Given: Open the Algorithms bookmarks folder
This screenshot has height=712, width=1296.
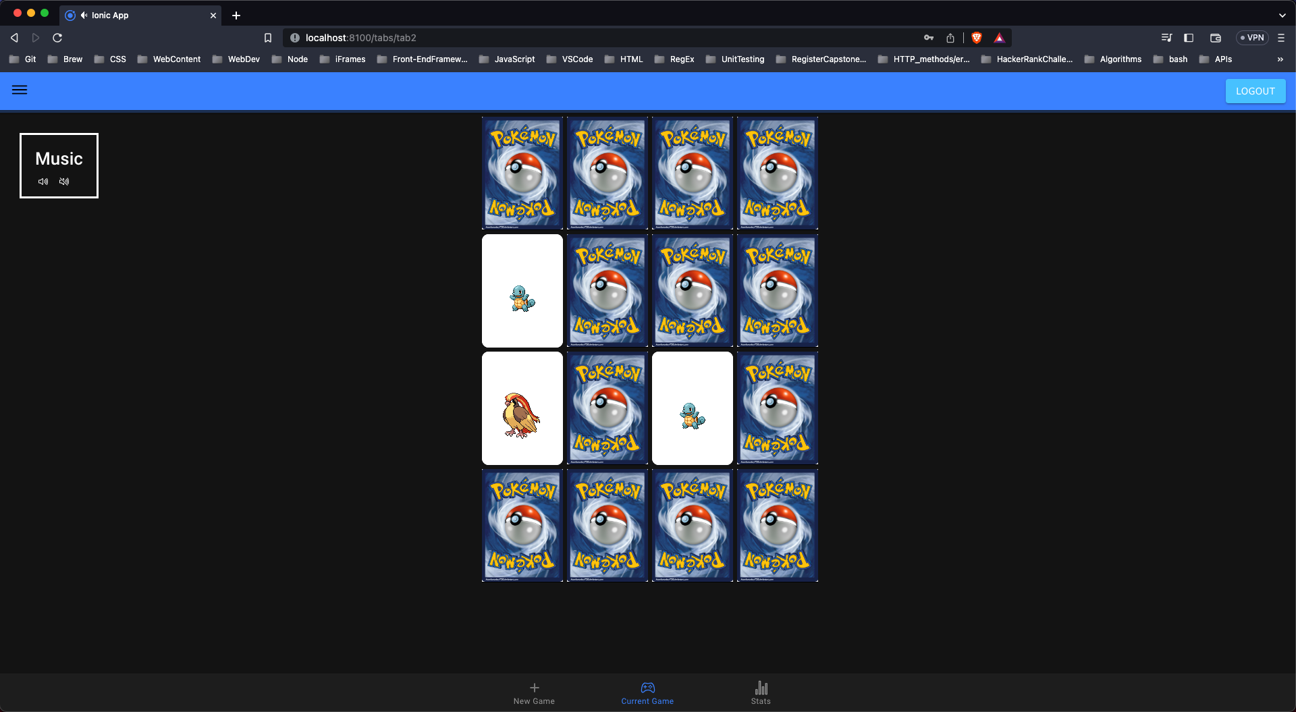Looking at the screenshot, I should [x=1113, y=59].
